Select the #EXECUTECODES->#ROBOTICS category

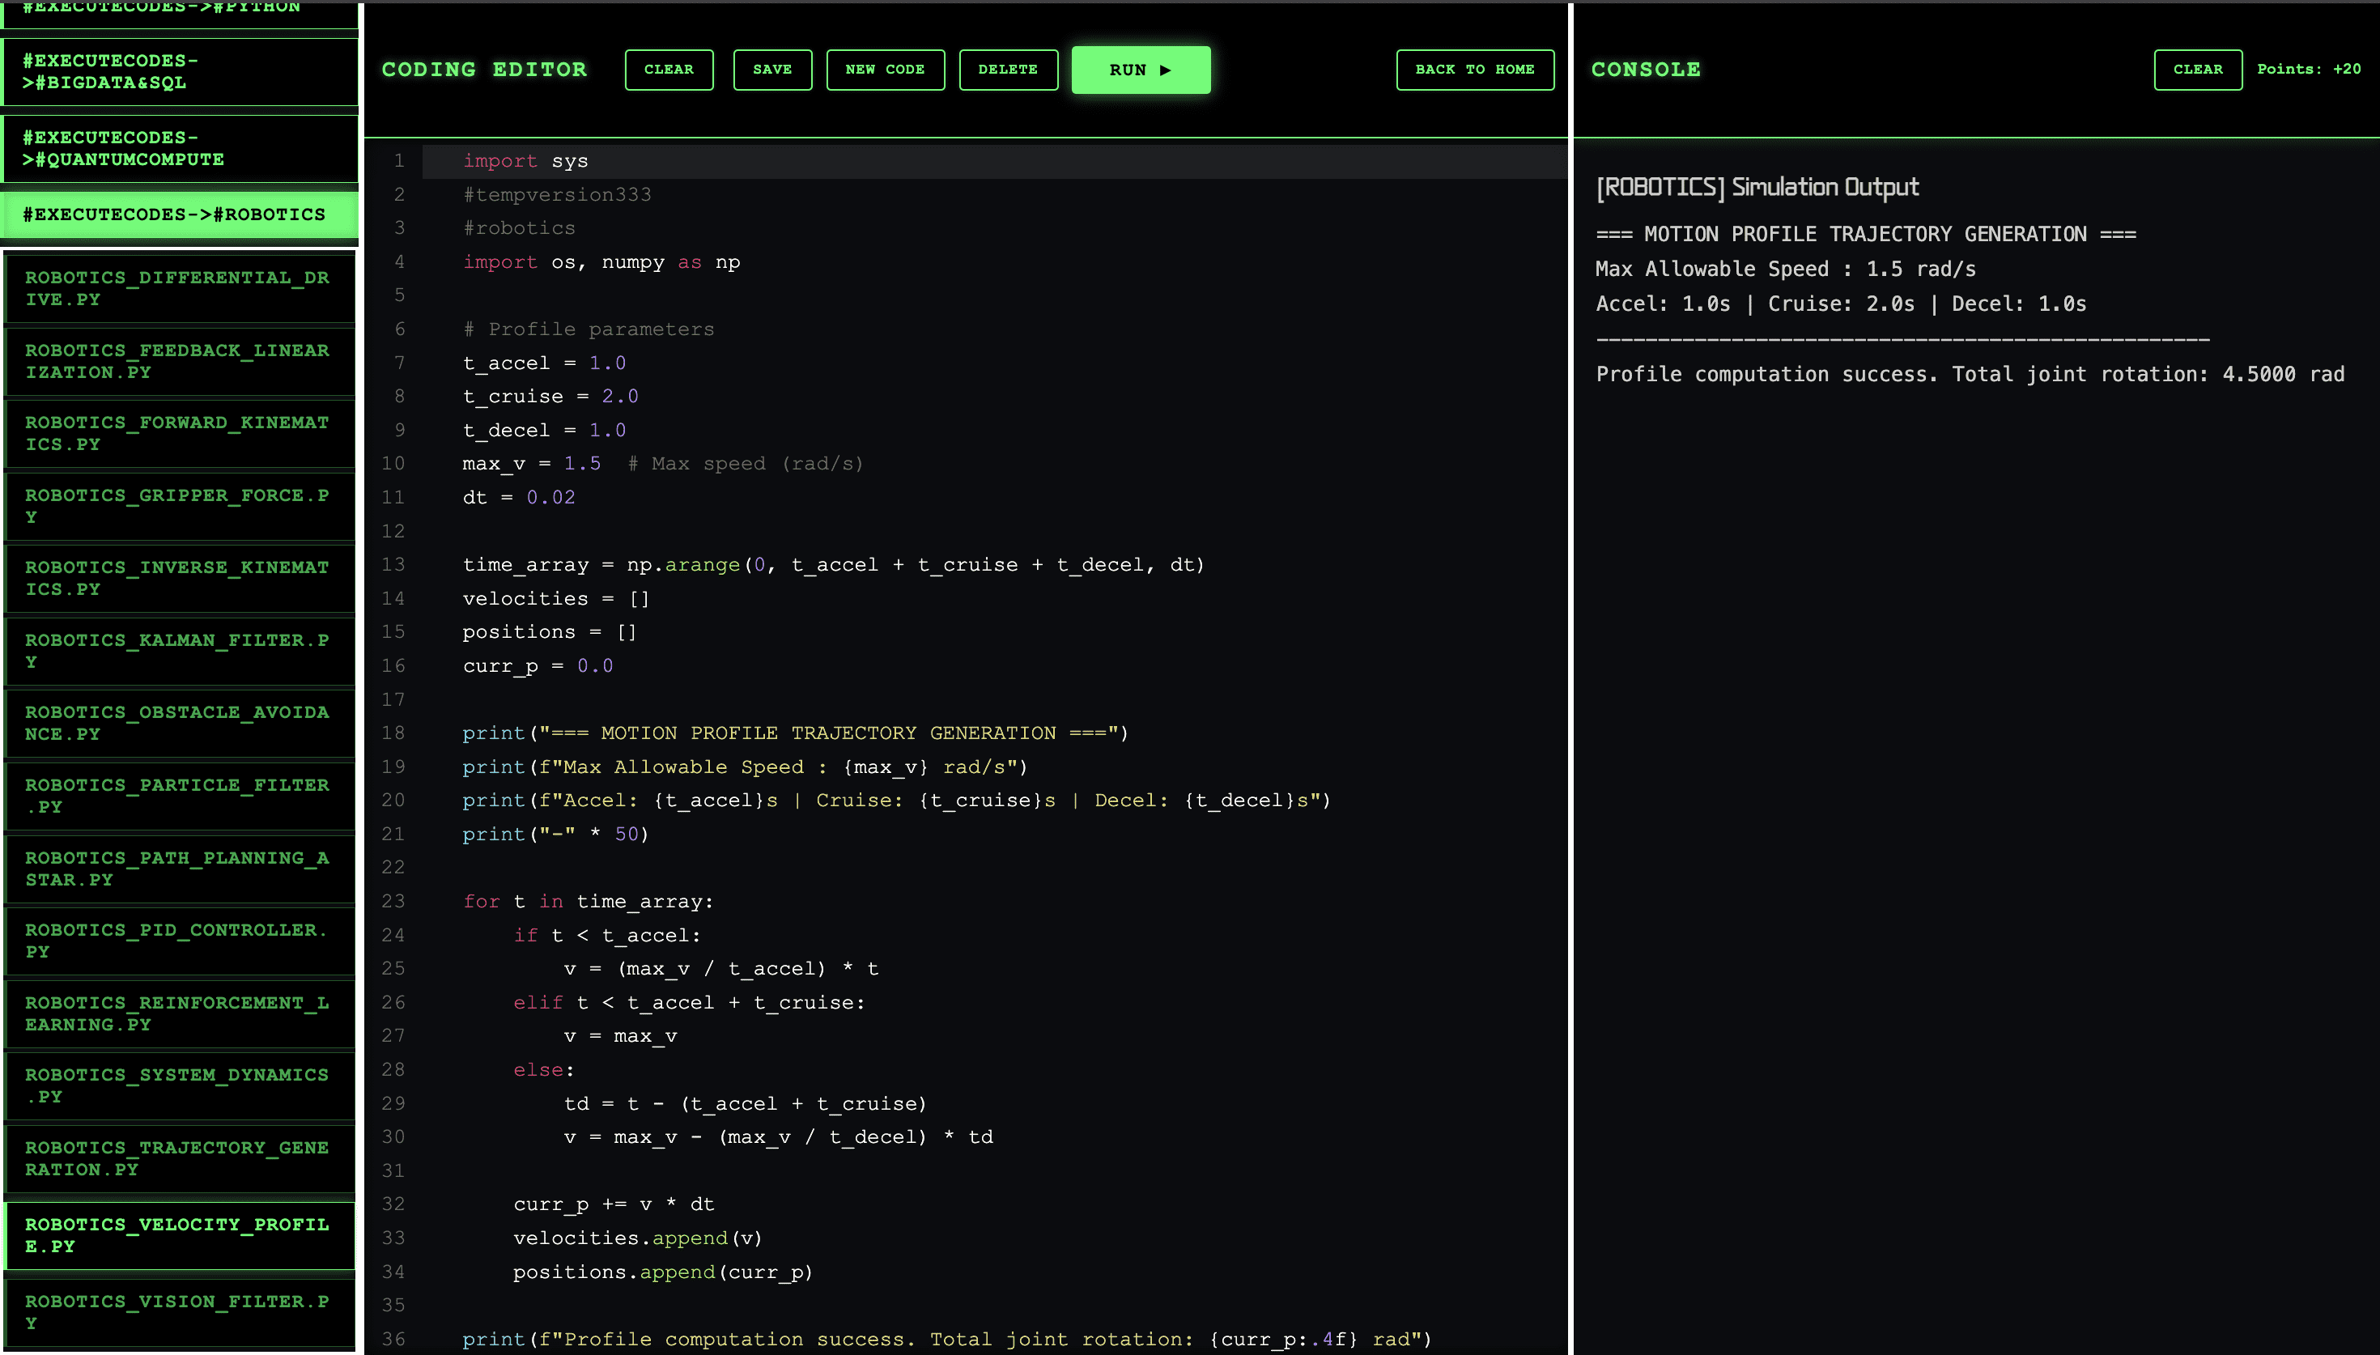tap(180, 215)
